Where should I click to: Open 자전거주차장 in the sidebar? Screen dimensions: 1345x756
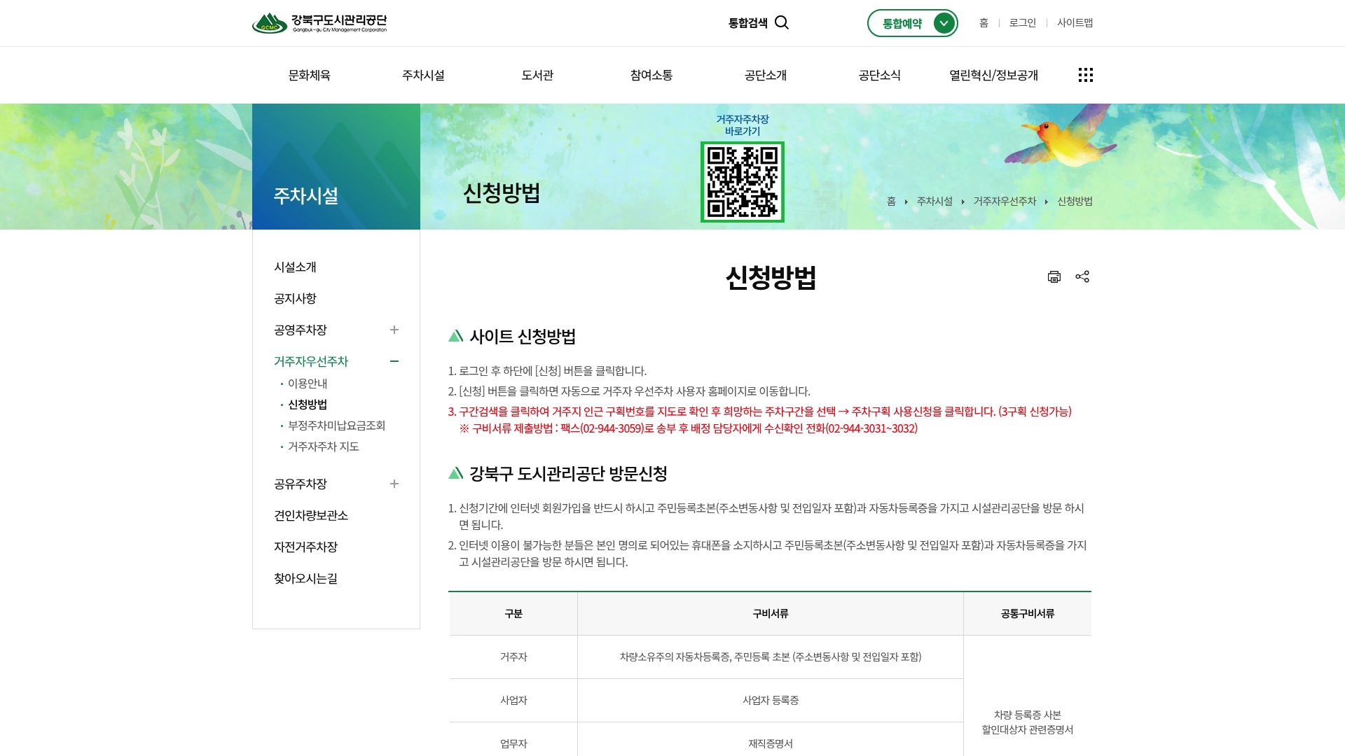[305, 547]
